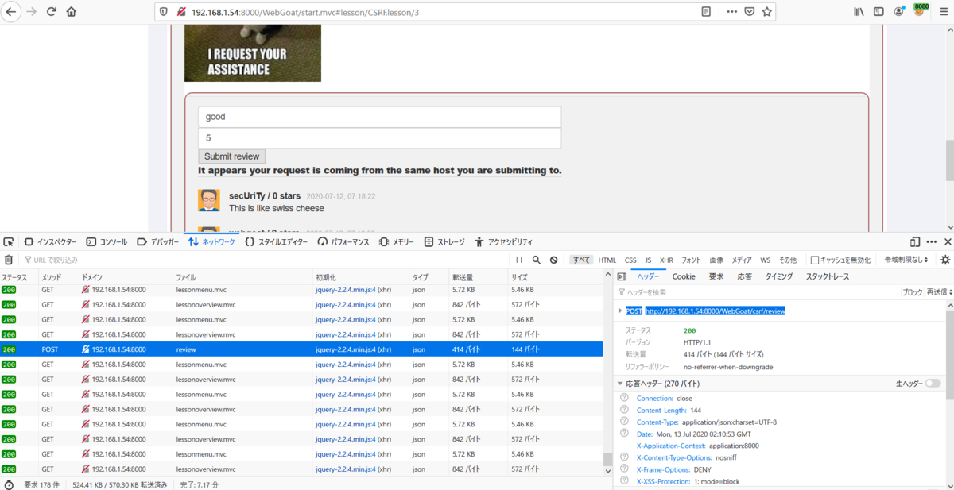Switch to the インスペクター tab
The width and height of the screenshot is (954, 490).
pos(50,241)
